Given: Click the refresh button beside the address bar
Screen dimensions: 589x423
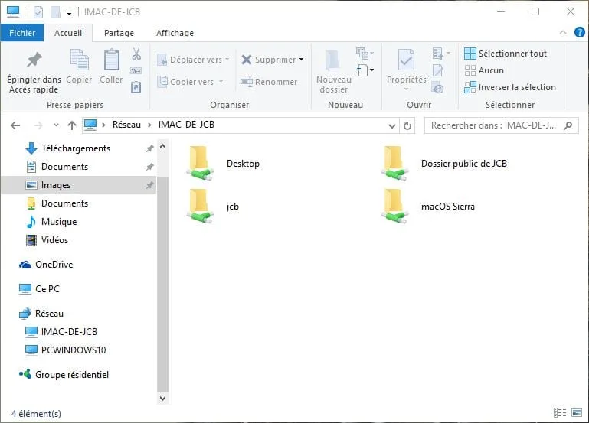Looking at the screenshot, I should [x=407, y=125].
